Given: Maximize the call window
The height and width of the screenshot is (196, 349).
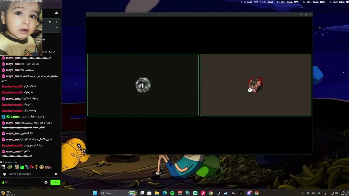Looking at the screenshot, I should pyautogui.click(x=306, y=14).
